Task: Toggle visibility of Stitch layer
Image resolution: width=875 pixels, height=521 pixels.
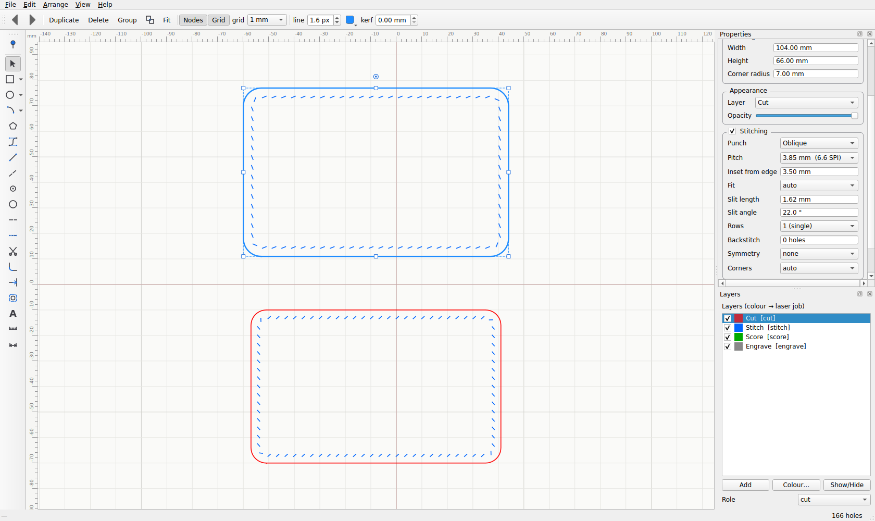Action: 728,328
